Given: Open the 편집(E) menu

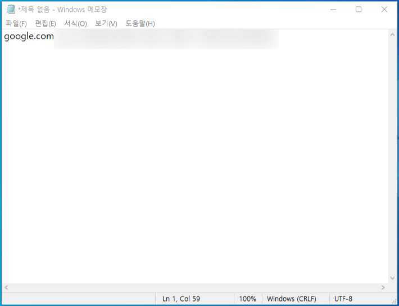Looking at the screenshot, I should (x=46, y=24).
